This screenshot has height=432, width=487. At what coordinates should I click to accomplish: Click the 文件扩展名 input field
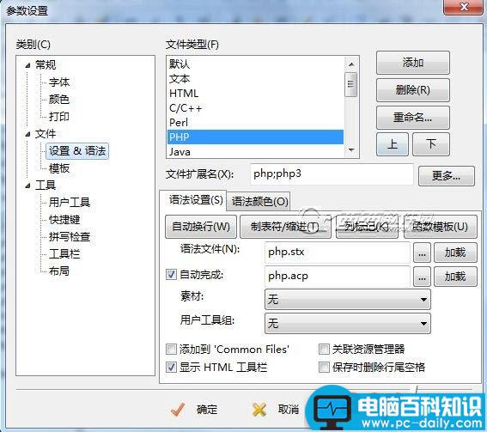[x=332, y=174]
